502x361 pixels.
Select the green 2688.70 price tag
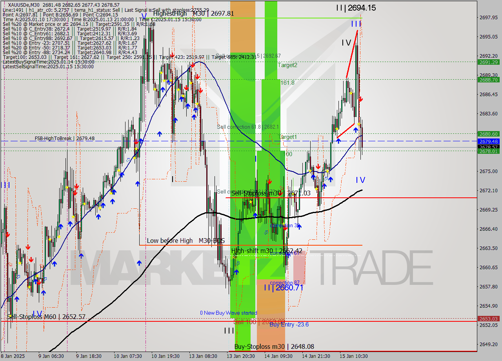(x=488, y=80)
